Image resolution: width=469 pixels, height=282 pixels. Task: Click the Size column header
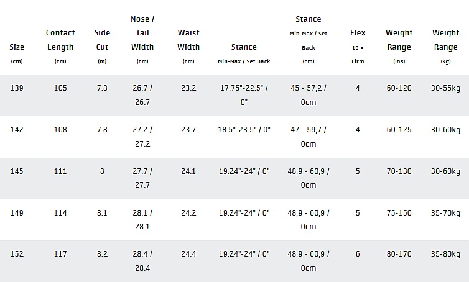click(x=17, y=47)
